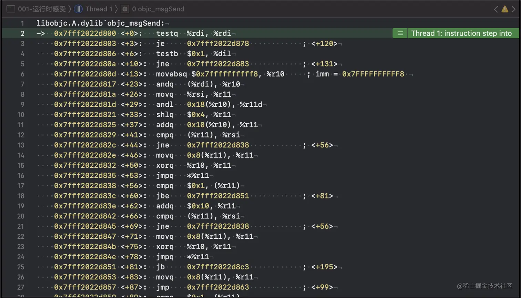The image size is (521, 298).
Task: Click line number 25 in the gutter
Action: tap(21, 267)
